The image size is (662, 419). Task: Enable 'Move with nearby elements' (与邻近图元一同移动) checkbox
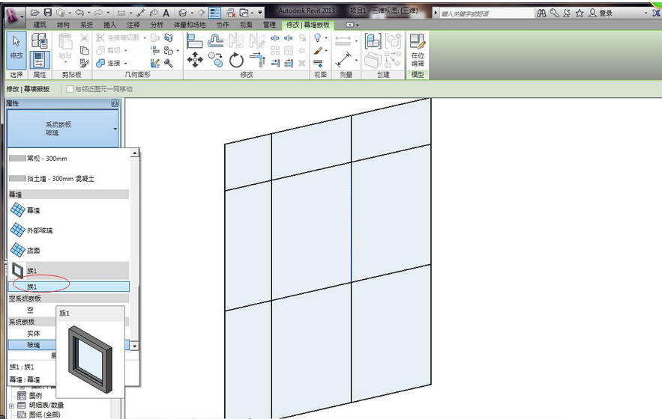[x=70, y=89]
